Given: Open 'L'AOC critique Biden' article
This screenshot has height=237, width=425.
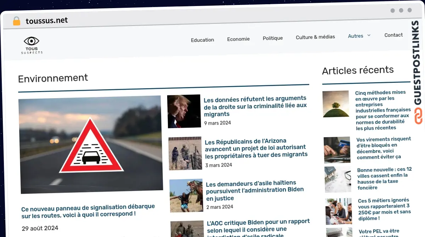Looking at the screenshot, I should 259,228.
